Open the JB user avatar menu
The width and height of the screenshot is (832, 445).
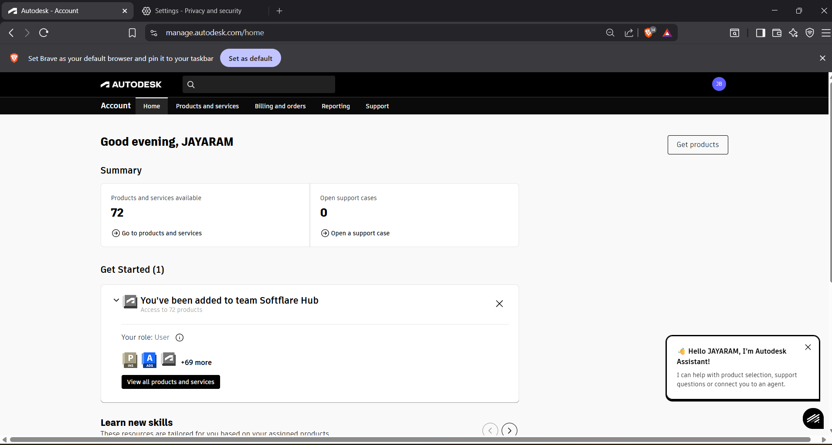[719, 84]
